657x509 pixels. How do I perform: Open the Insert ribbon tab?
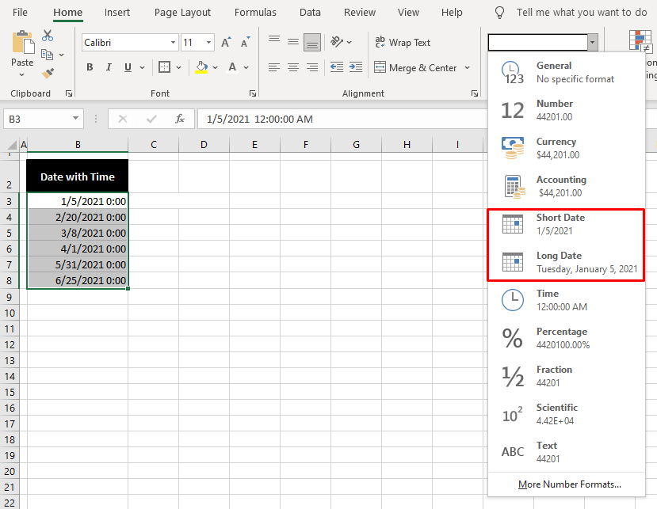click(117, 12)
